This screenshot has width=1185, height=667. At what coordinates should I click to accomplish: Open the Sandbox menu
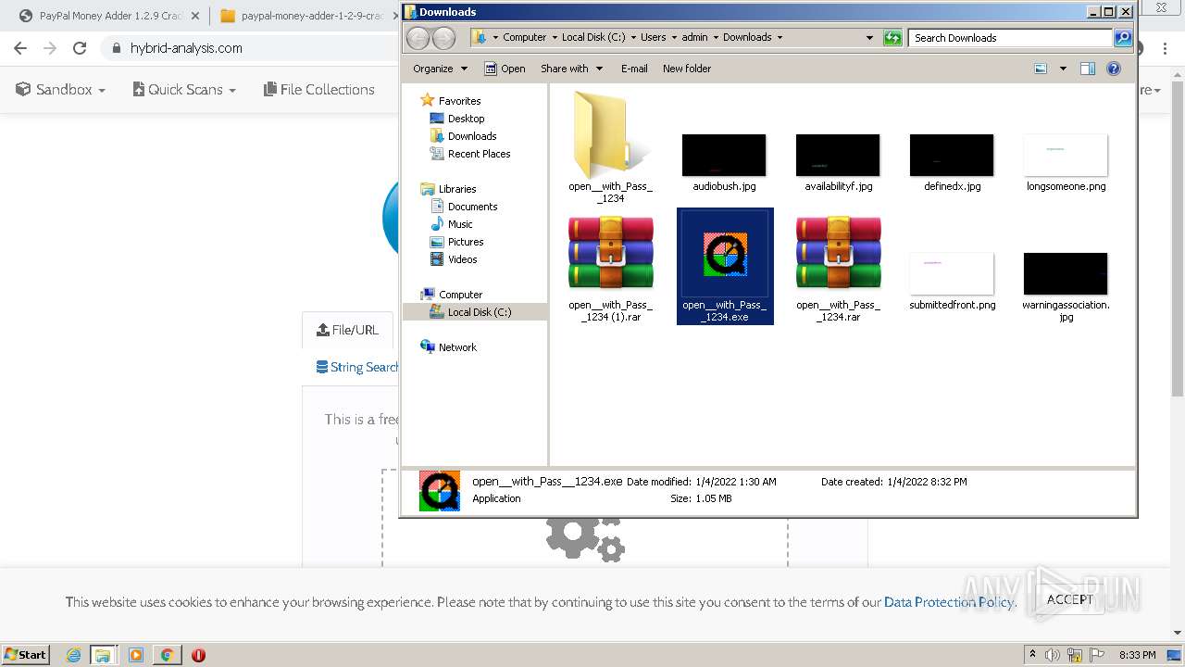coord(60,90)
